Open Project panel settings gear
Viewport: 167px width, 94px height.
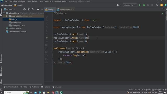point(38,9)
